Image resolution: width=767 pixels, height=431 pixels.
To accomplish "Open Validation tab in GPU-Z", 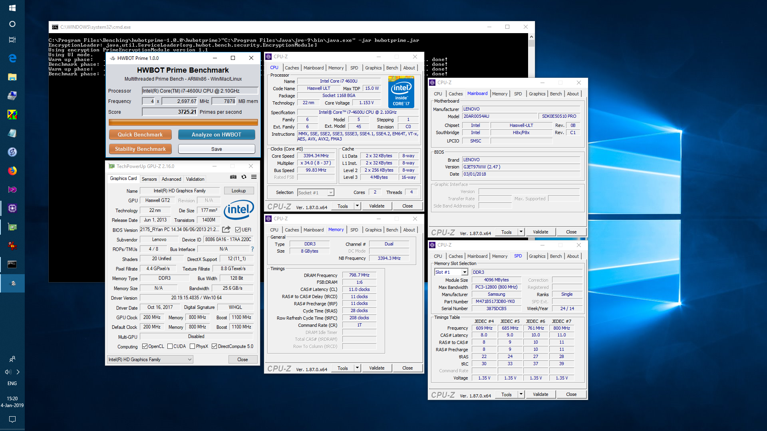I will coord(195,179).
